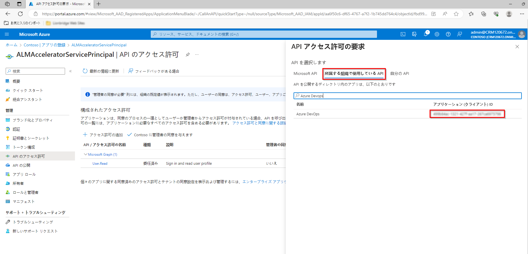Image resolution: width=528 pixels, height=254 pixels.
Task: Open browser settings and more ellipsis
Action: 522,14
